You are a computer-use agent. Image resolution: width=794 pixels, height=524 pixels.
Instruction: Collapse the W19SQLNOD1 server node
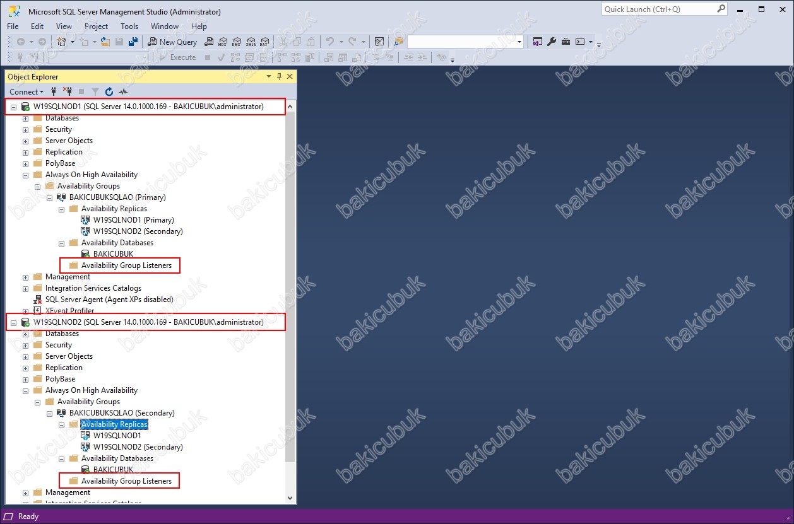pos(13,107)
